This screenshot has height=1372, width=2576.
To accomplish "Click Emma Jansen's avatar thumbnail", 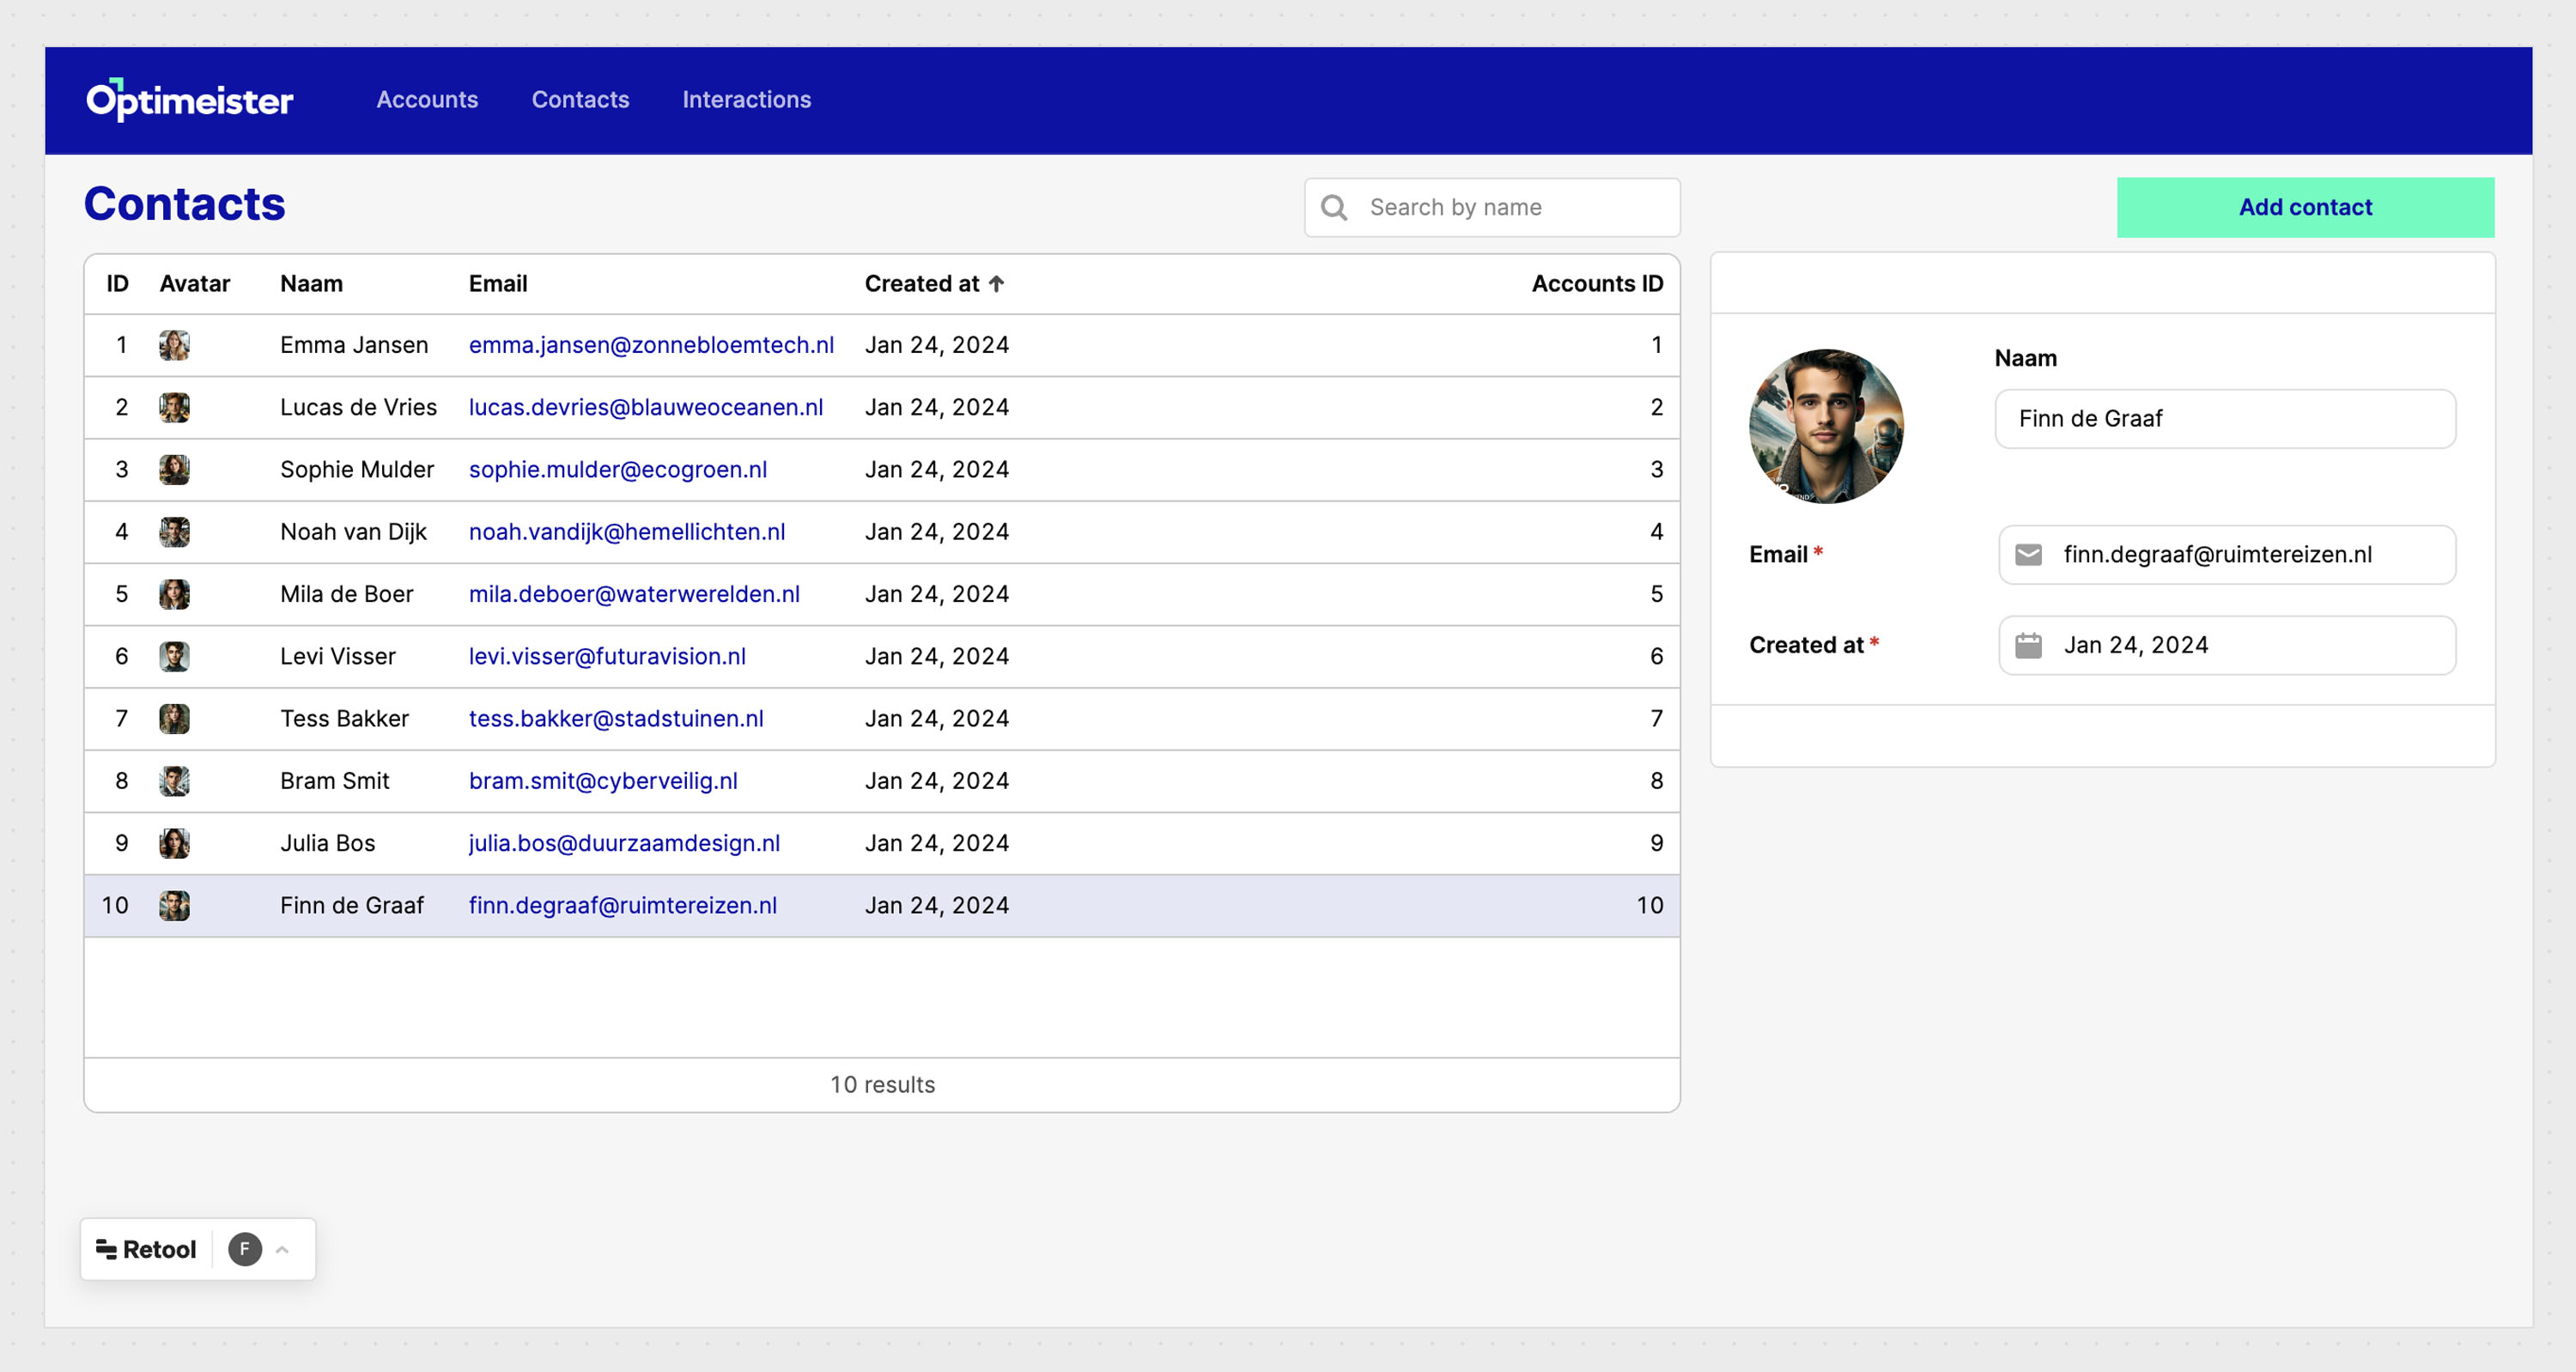I will 174,345.
